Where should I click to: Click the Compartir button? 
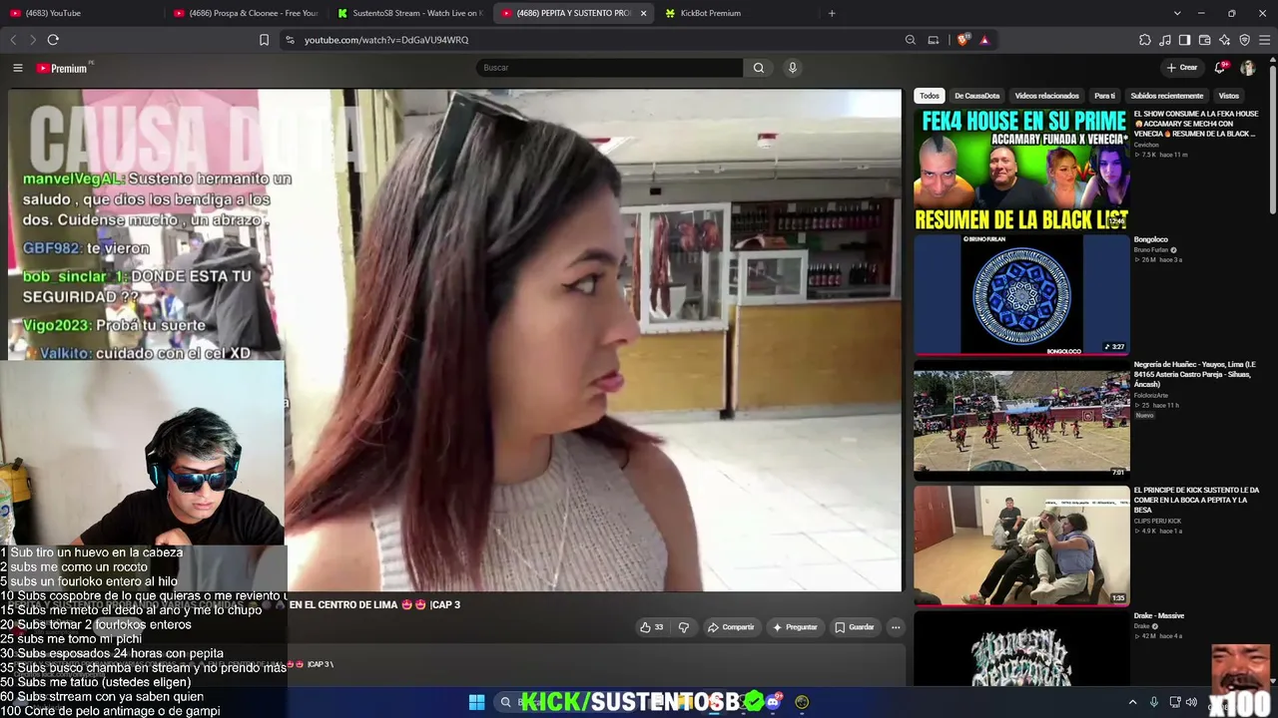tap(731, 627)
